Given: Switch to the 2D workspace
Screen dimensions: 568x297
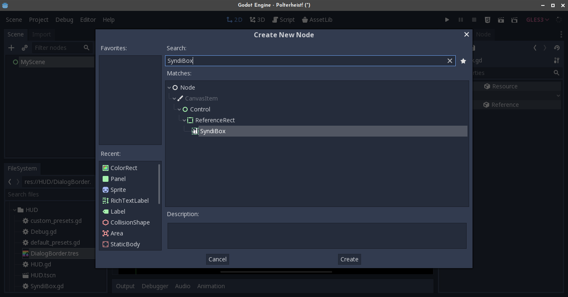Looking at the screenshot, I should pyautogui.click(x=235, y=20).
